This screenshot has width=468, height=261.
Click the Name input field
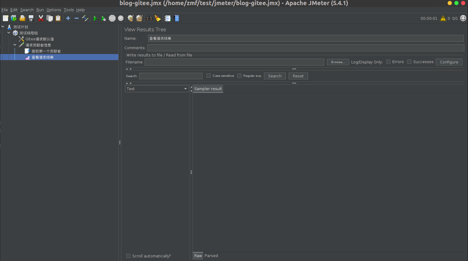tap(306, 39)
